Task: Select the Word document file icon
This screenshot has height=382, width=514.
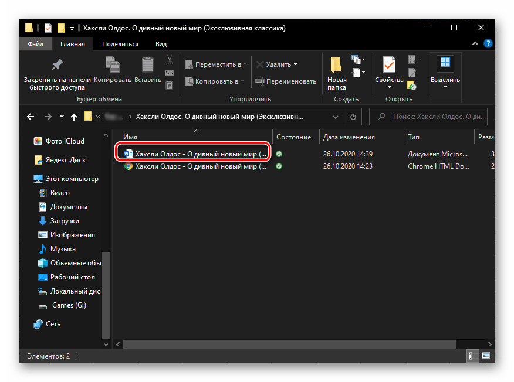Action: tap(128, 154)
